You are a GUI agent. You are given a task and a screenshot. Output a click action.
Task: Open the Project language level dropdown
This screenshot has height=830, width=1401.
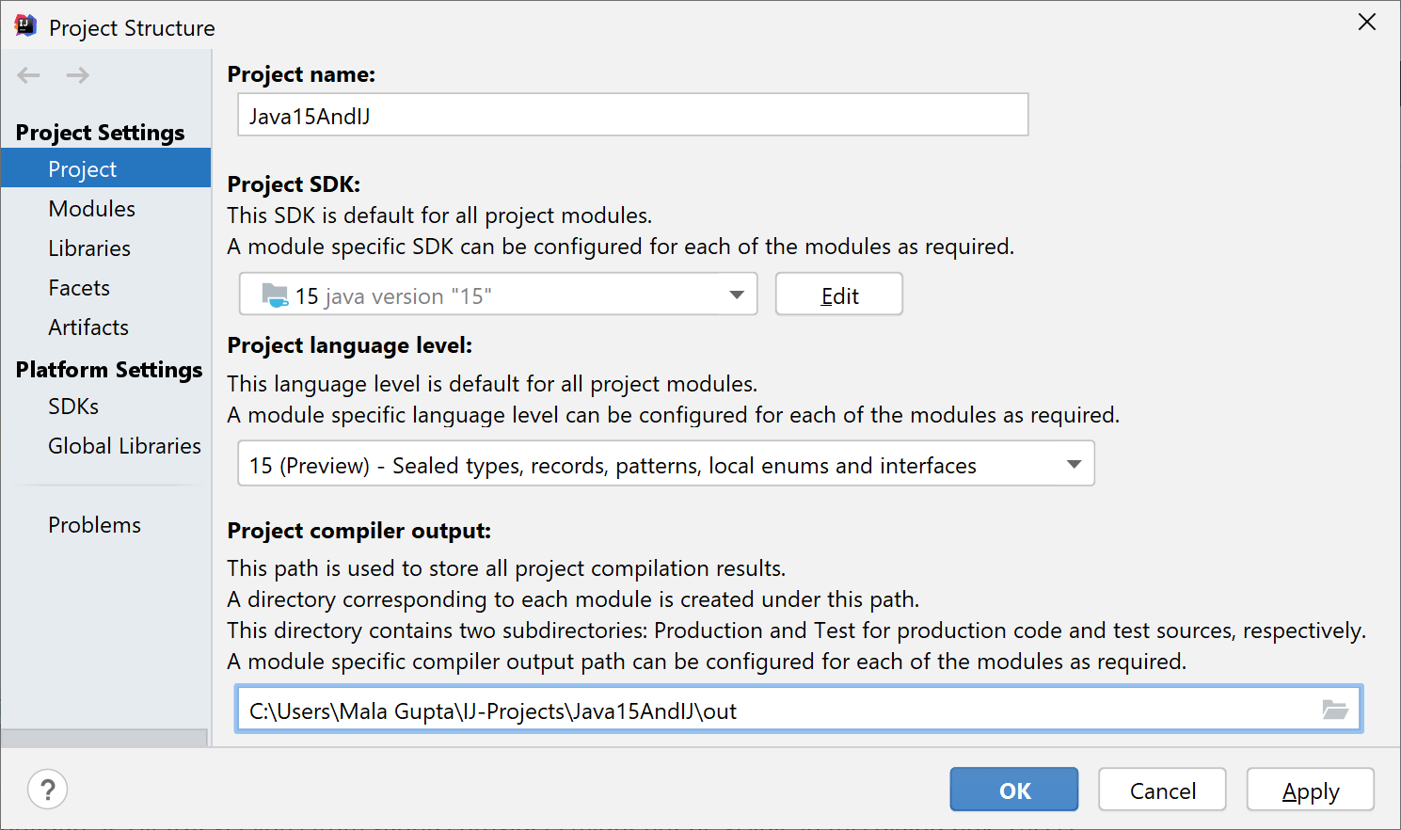point(1073,463)
